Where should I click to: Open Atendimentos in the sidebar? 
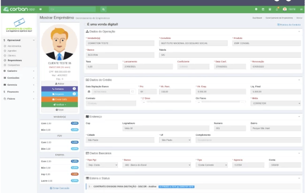tap(14, 46)
